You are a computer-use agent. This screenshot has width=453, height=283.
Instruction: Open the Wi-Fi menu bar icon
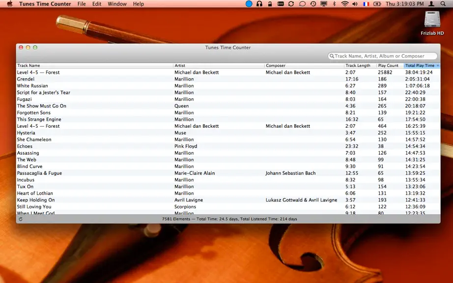click(344, 4)
